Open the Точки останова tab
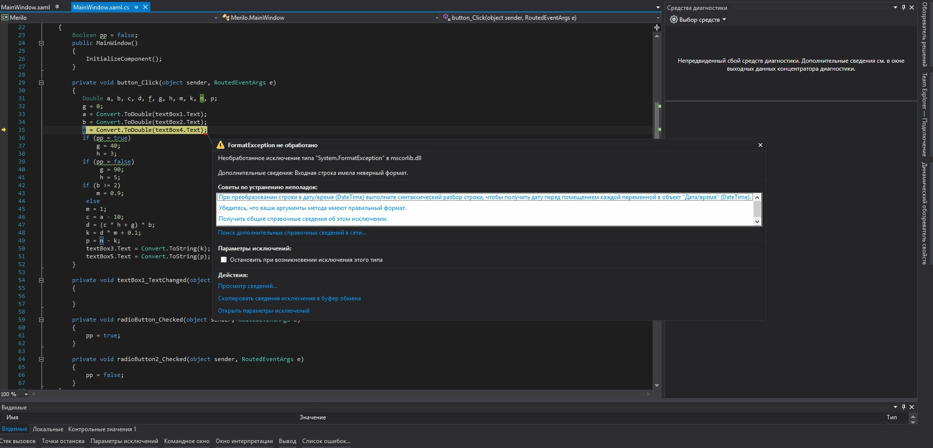The width and height of the screenshot is (933, 448). [x=63, y=441]
